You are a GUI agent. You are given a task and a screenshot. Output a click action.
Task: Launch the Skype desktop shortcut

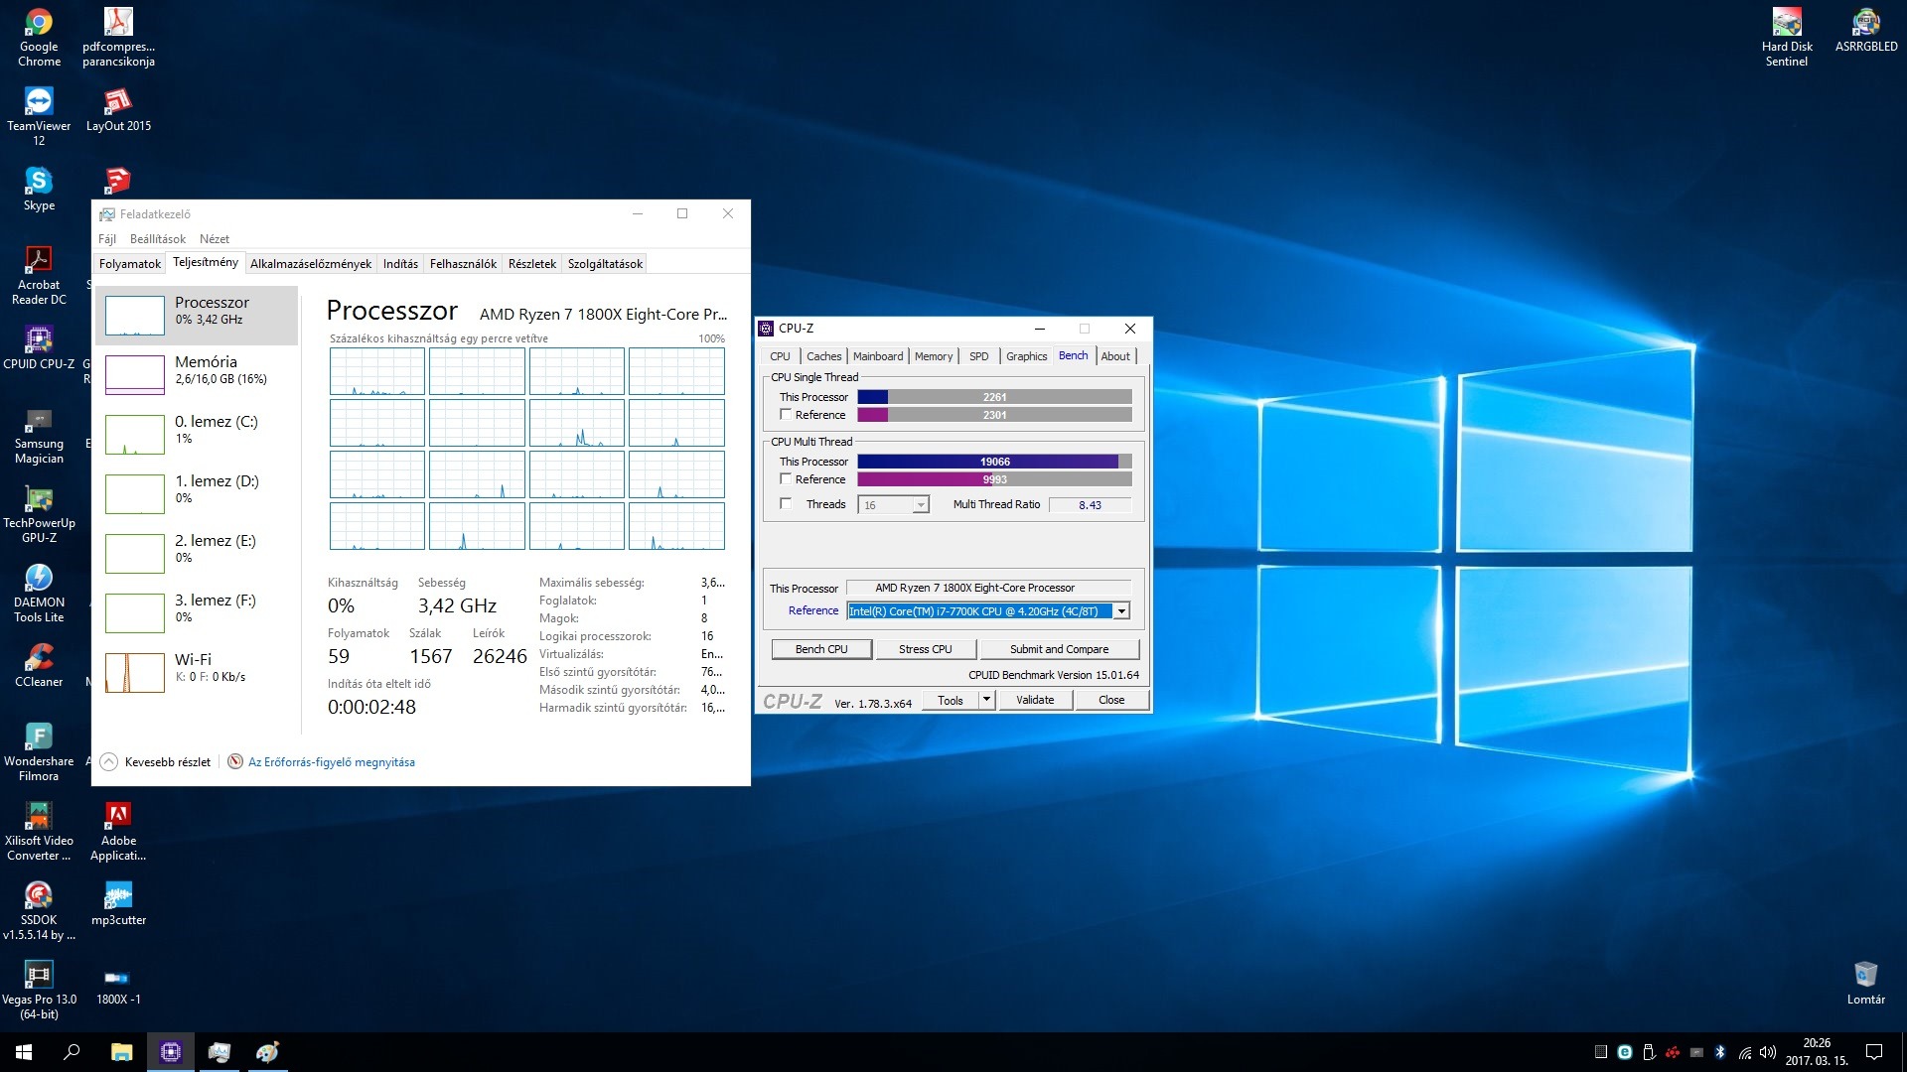(x=39, y=189)
